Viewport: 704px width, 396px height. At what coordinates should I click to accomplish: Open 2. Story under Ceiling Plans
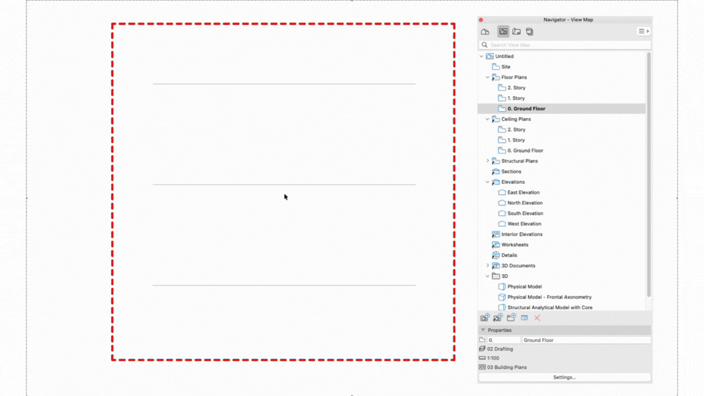(516, 130)
